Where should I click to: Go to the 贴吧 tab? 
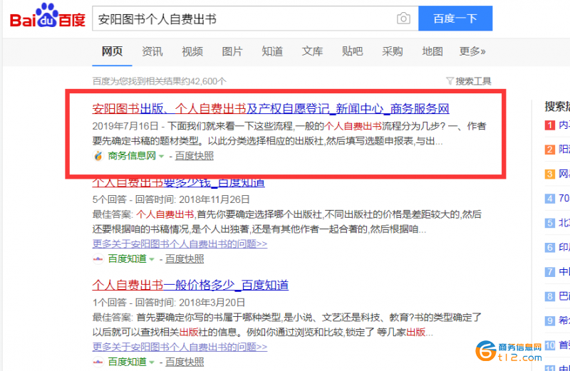tap(352, 51)
